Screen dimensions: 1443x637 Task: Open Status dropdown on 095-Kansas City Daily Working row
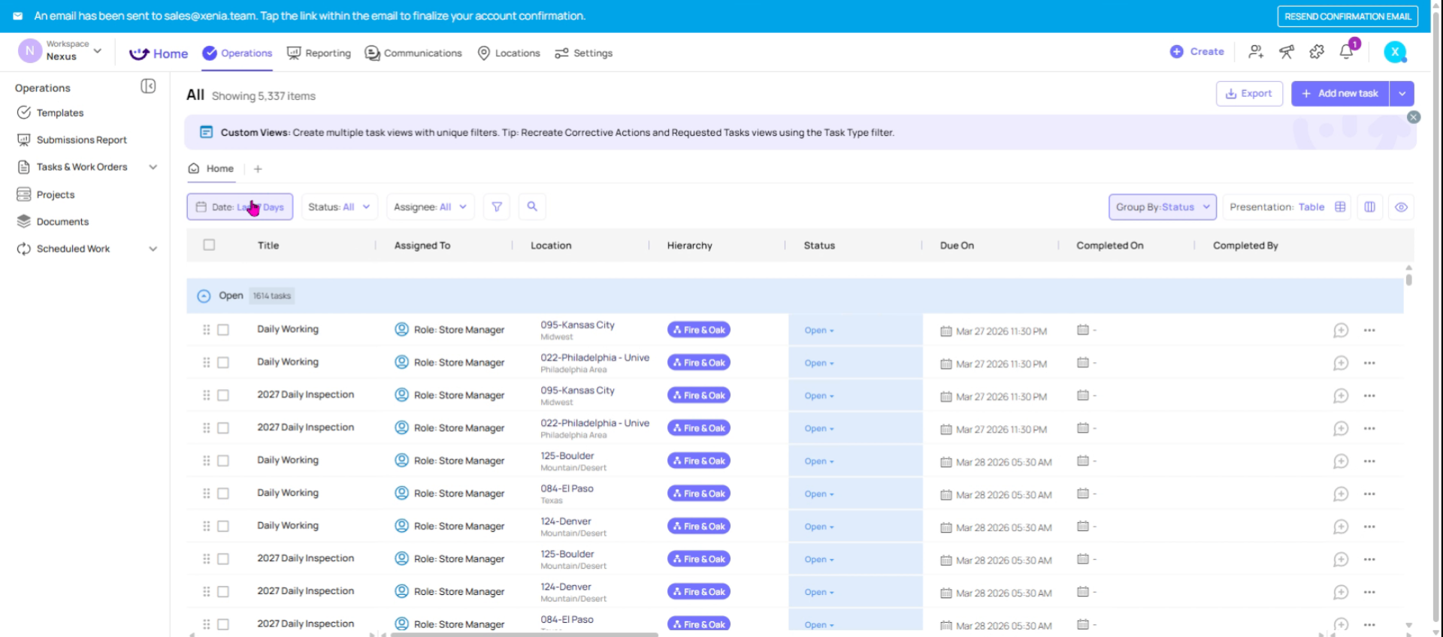point(819,331)
